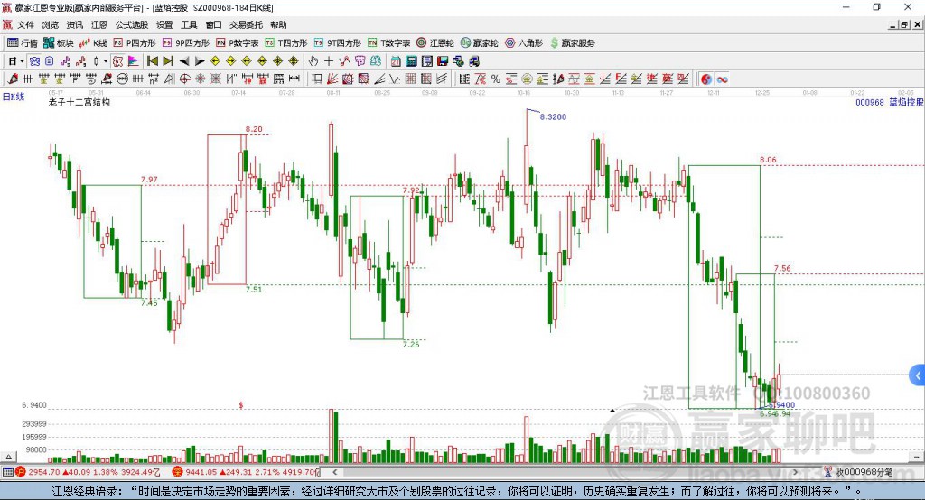This screenshot has width=925, height=500.
Task: Click the 行情 toolbar button
Action: pyautogui.click(x=22, y=43)
